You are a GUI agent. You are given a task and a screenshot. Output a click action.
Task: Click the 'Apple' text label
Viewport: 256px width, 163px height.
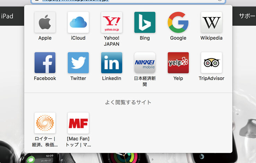tap(45, 38)
